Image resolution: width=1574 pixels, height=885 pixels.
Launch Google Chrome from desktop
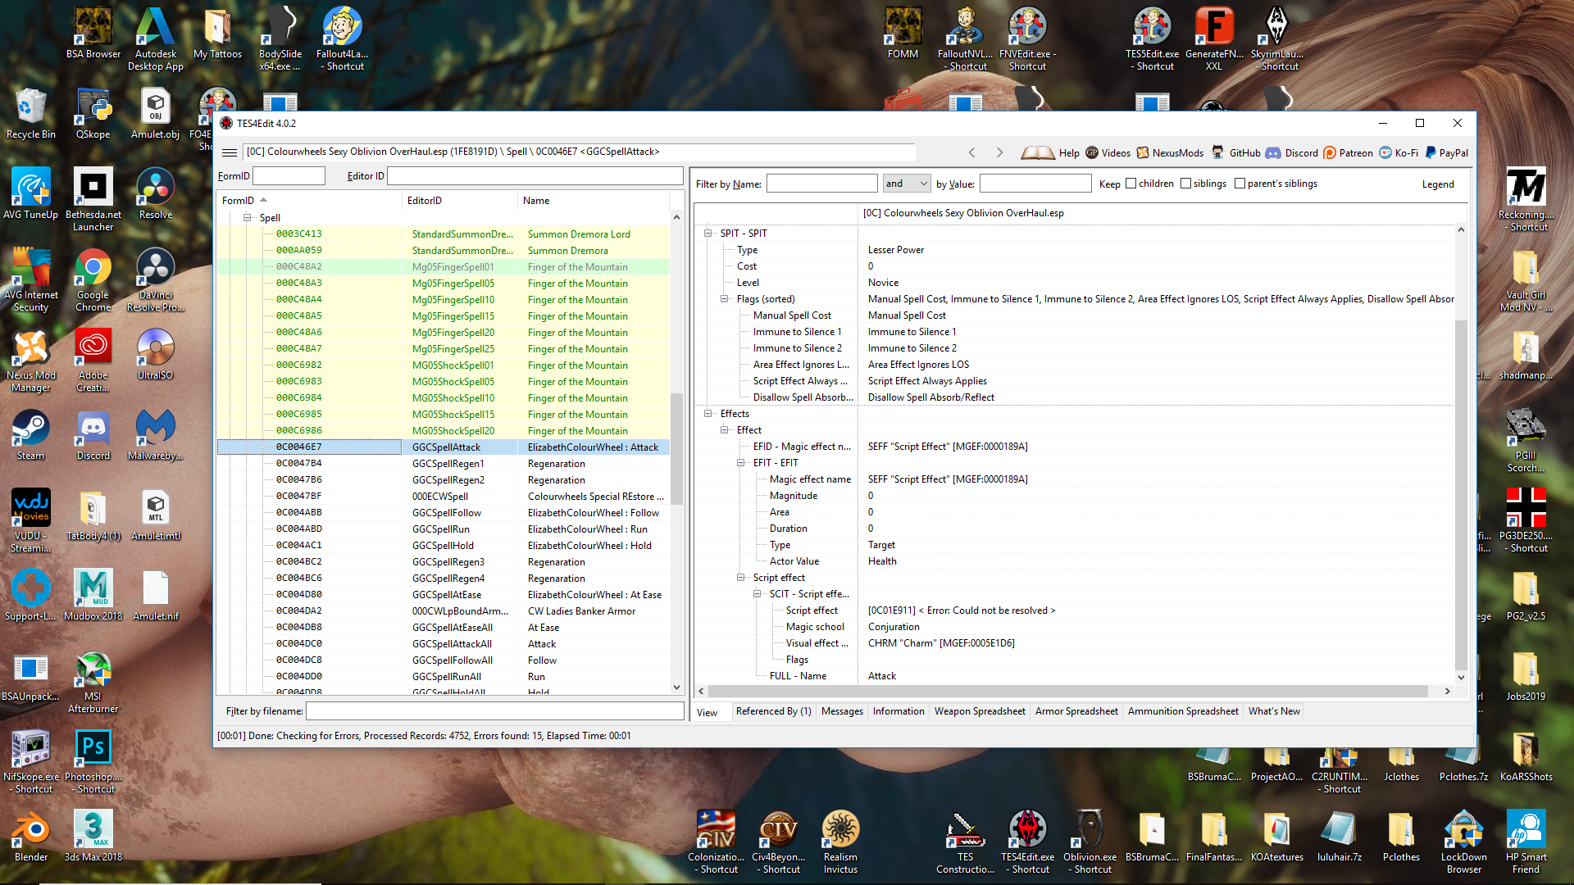coord(93,280)
